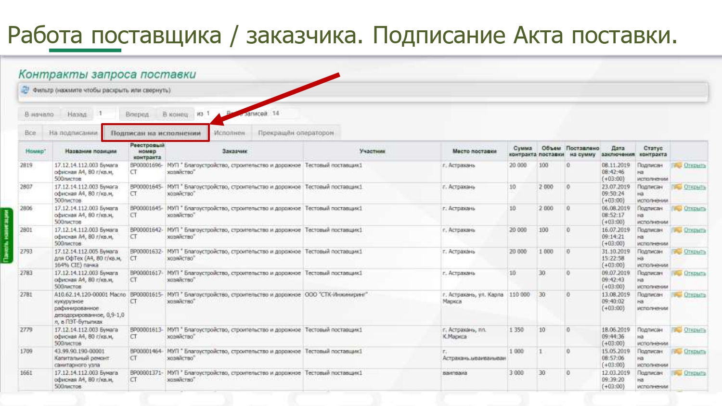
Task: Expand the green Панель навигации side tab
Action: click(6, 236)
